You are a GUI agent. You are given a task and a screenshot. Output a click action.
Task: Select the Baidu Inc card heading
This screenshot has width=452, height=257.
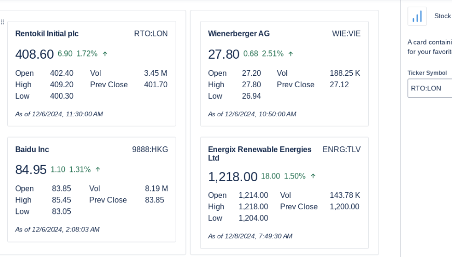point(32,150)
